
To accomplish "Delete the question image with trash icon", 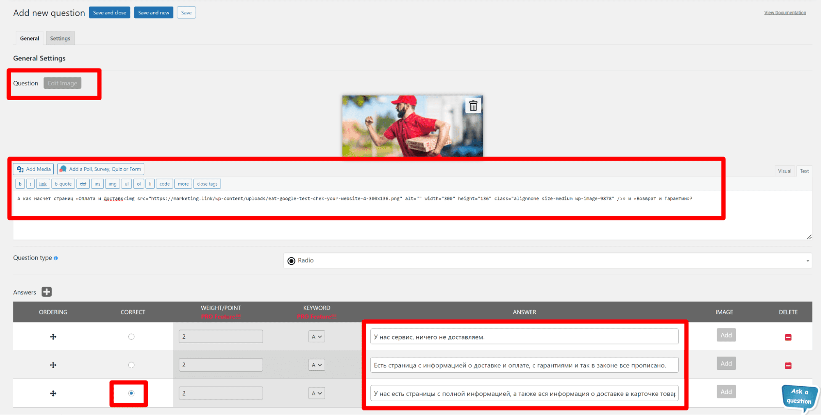I will (473, 106).
